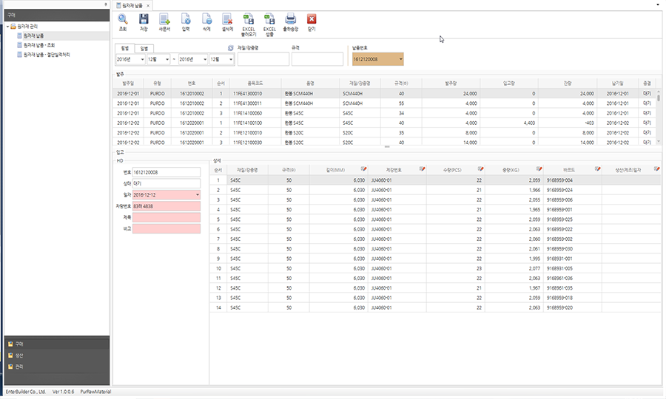
Task: Open the 납품번호 1612120008 dropdown
Action: [x=400, y=59]
